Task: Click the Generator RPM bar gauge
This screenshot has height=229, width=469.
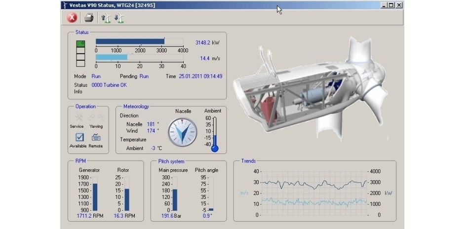Action: coord(95,197)
